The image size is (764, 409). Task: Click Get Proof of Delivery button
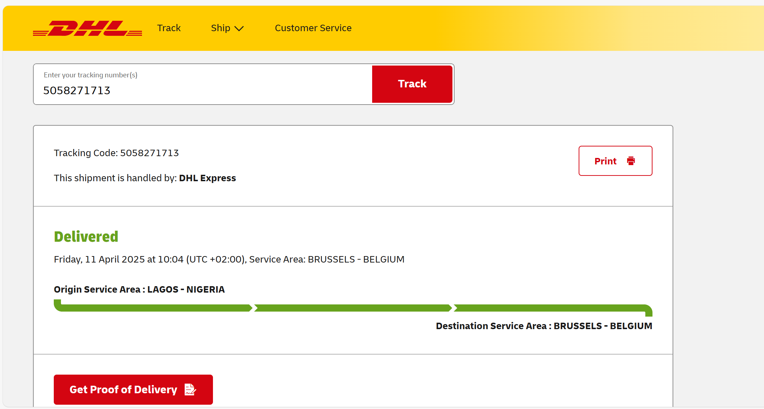(x=133, y=390)
